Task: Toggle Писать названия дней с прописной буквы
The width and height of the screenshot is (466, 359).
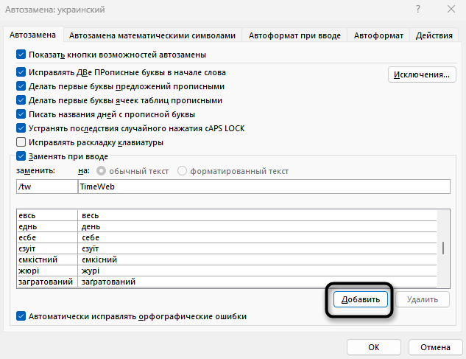Action: point(21,114)
